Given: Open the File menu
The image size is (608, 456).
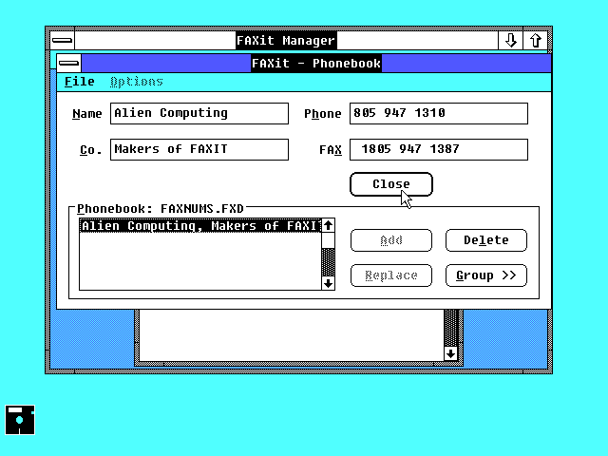Looking at the screenshot, I should (80, 82).
